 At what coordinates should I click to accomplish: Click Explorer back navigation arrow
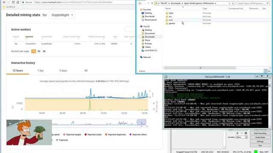click(x=140, y=3)
